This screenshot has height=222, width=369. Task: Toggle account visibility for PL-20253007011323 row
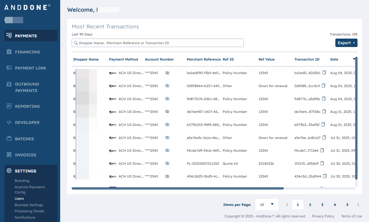pos(167,163)
